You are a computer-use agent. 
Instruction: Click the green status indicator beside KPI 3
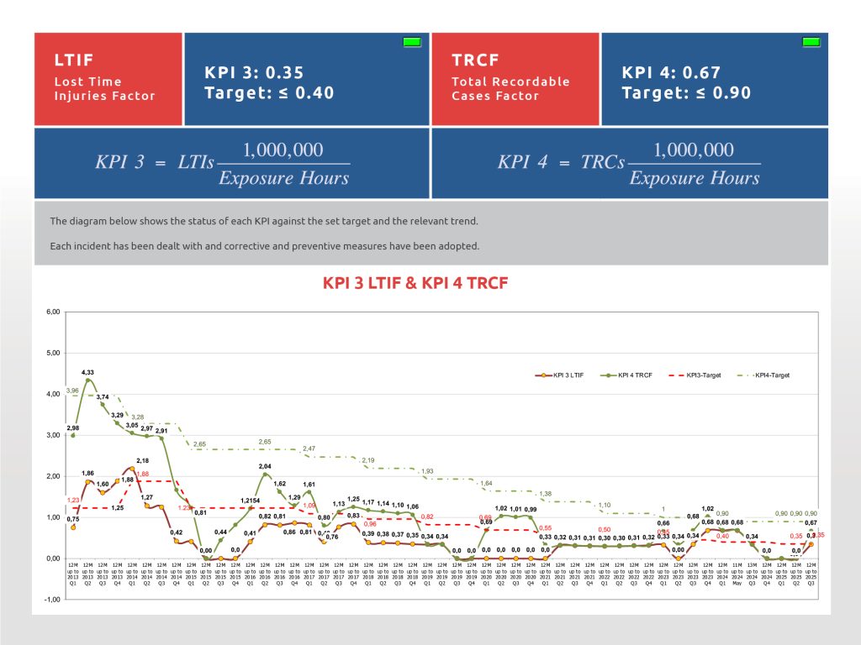tap(412, 42)
